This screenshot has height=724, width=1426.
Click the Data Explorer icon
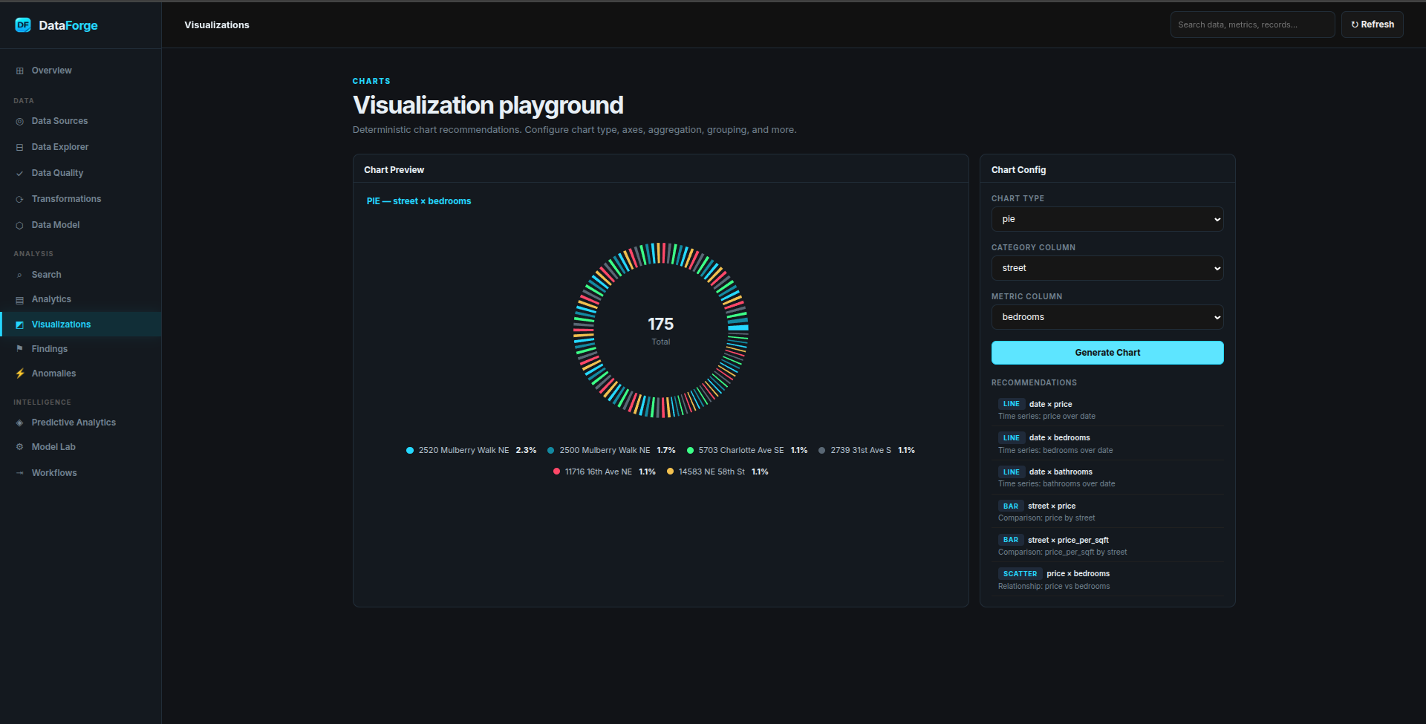pos(20,147)
